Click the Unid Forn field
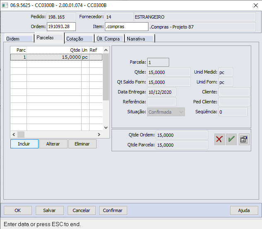This screenshot has height=229, width=262. coord(226,82)
